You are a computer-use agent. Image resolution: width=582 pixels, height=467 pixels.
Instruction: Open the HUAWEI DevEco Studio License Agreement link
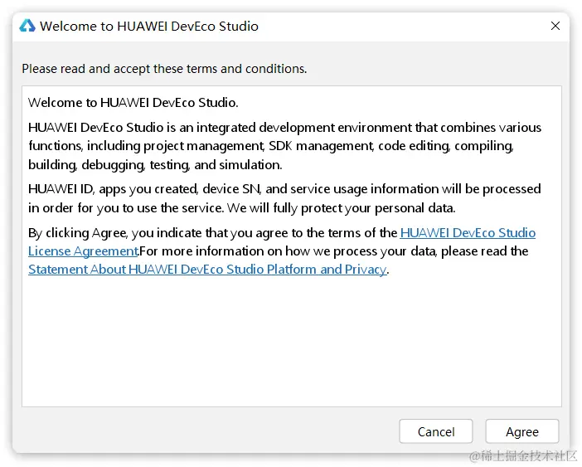point(468,233)
